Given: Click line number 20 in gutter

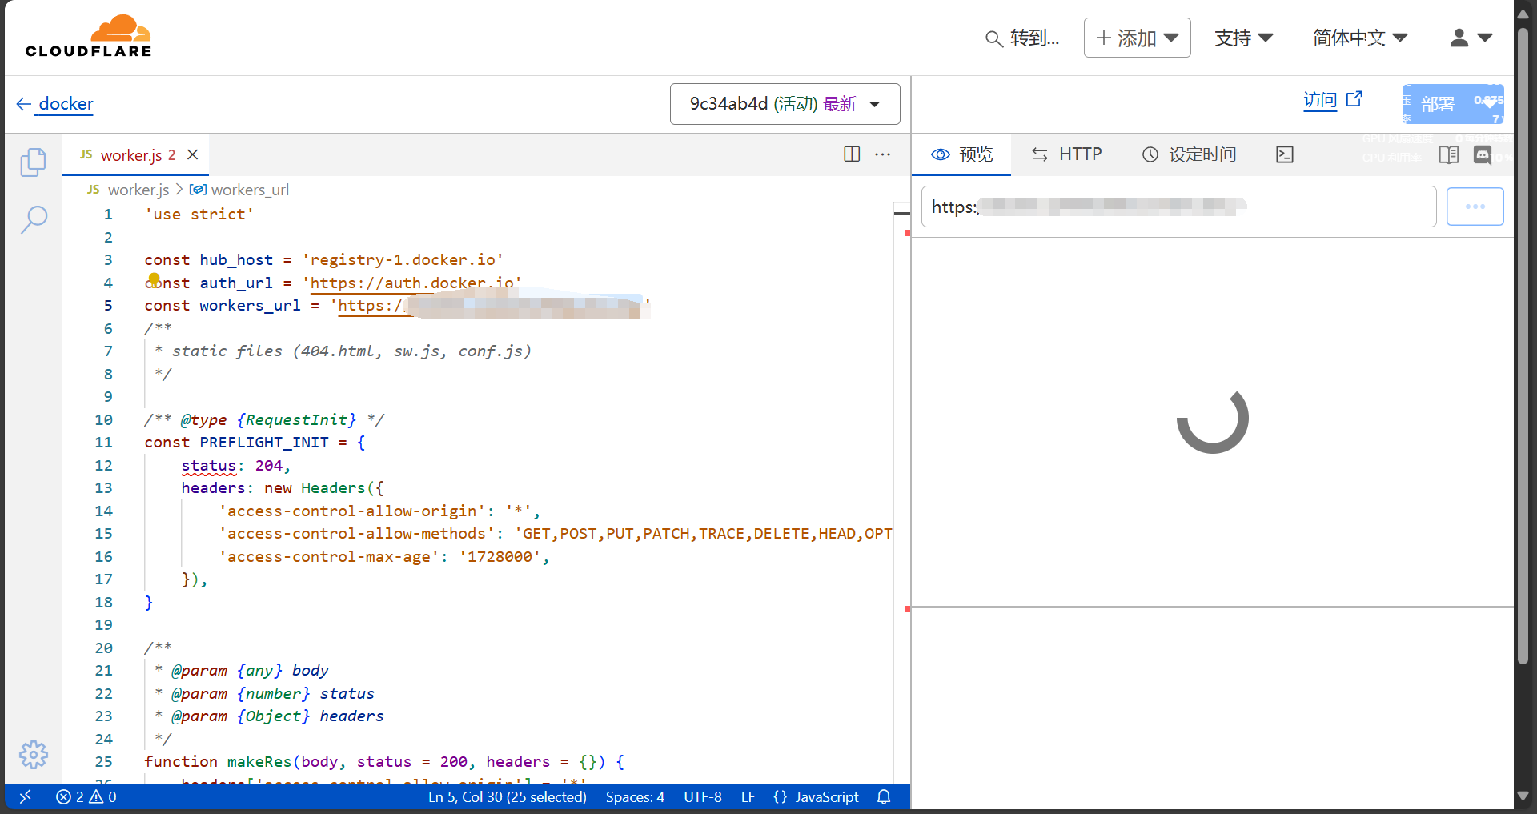Looking at the screenshot, I should click(x=104, y=648).
